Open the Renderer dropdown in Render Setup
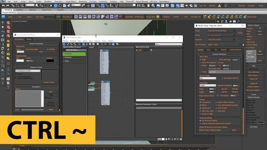267x150 pixels. [221, 40]
